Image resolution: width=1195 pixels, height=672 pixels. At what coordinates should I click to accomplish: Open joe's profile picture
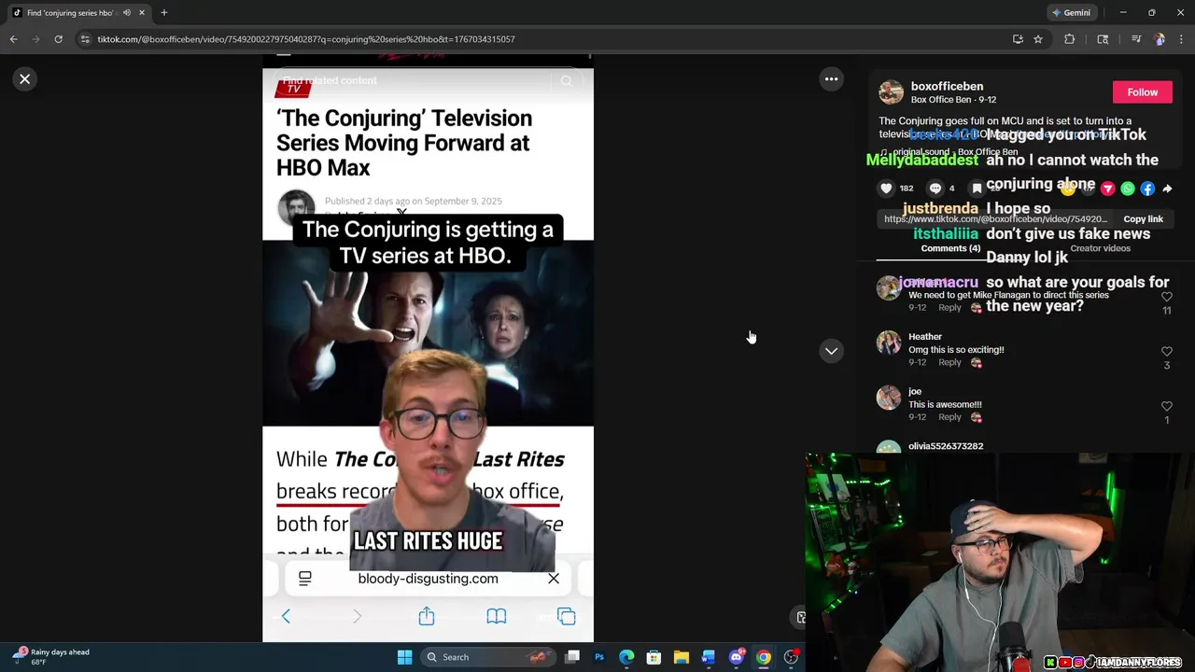click(889, 399)
